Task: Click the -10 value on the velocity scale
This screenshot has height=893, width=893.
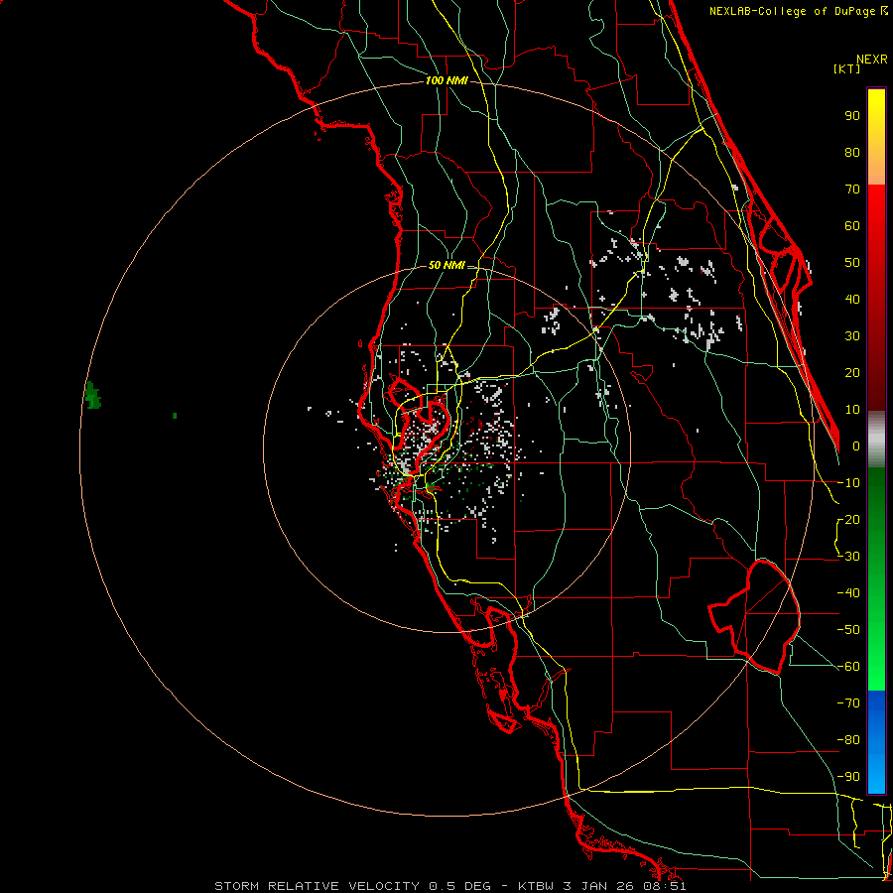Action: point(848,483)
